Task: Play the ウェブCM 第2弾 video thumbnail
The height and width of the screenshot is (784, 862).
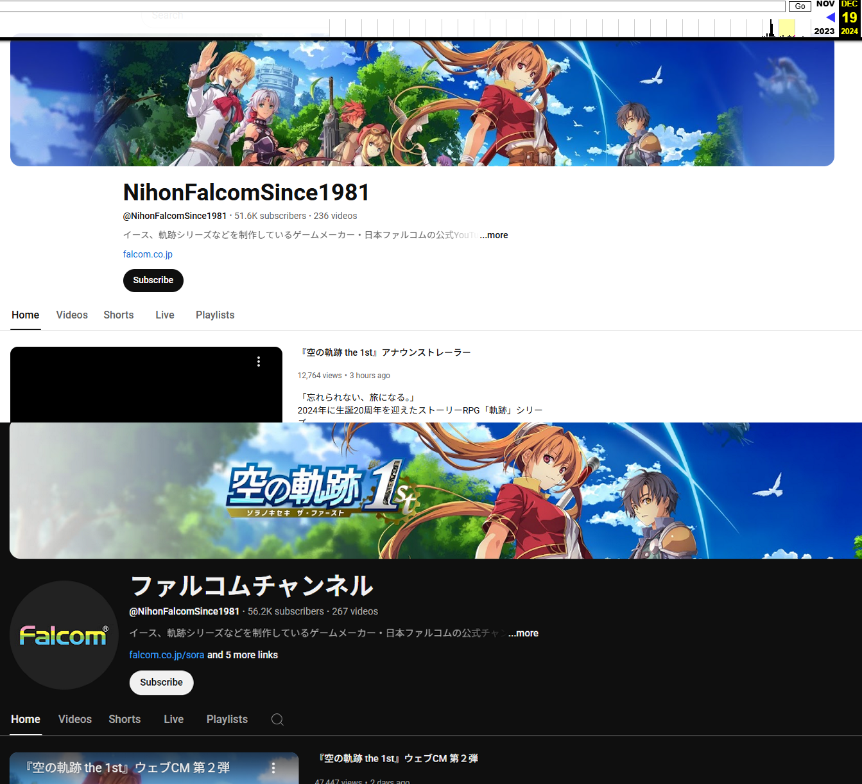Action: 154,769
